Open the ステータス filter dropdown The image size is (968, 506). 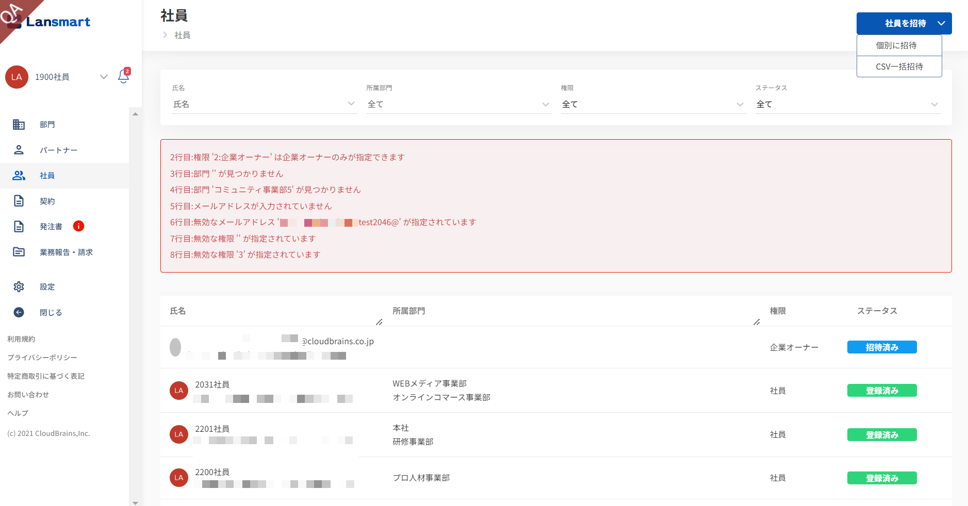848,104
